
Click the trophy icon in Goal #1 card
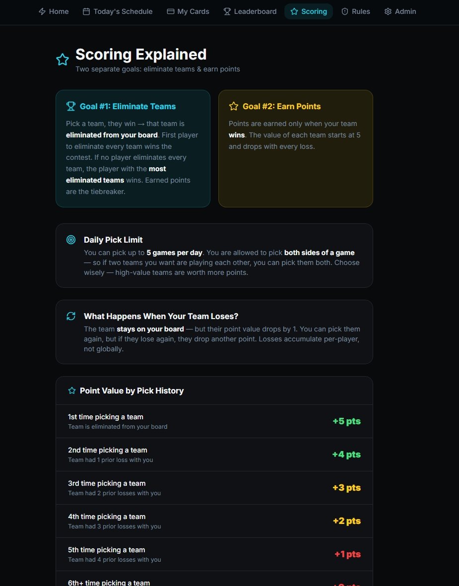[71, 106]
